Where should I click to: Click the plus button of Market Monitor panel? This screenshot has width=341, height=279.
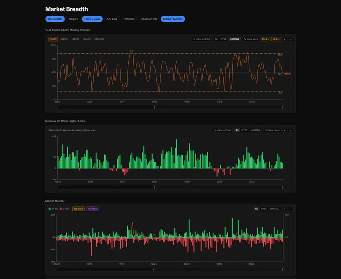(285, 209)
